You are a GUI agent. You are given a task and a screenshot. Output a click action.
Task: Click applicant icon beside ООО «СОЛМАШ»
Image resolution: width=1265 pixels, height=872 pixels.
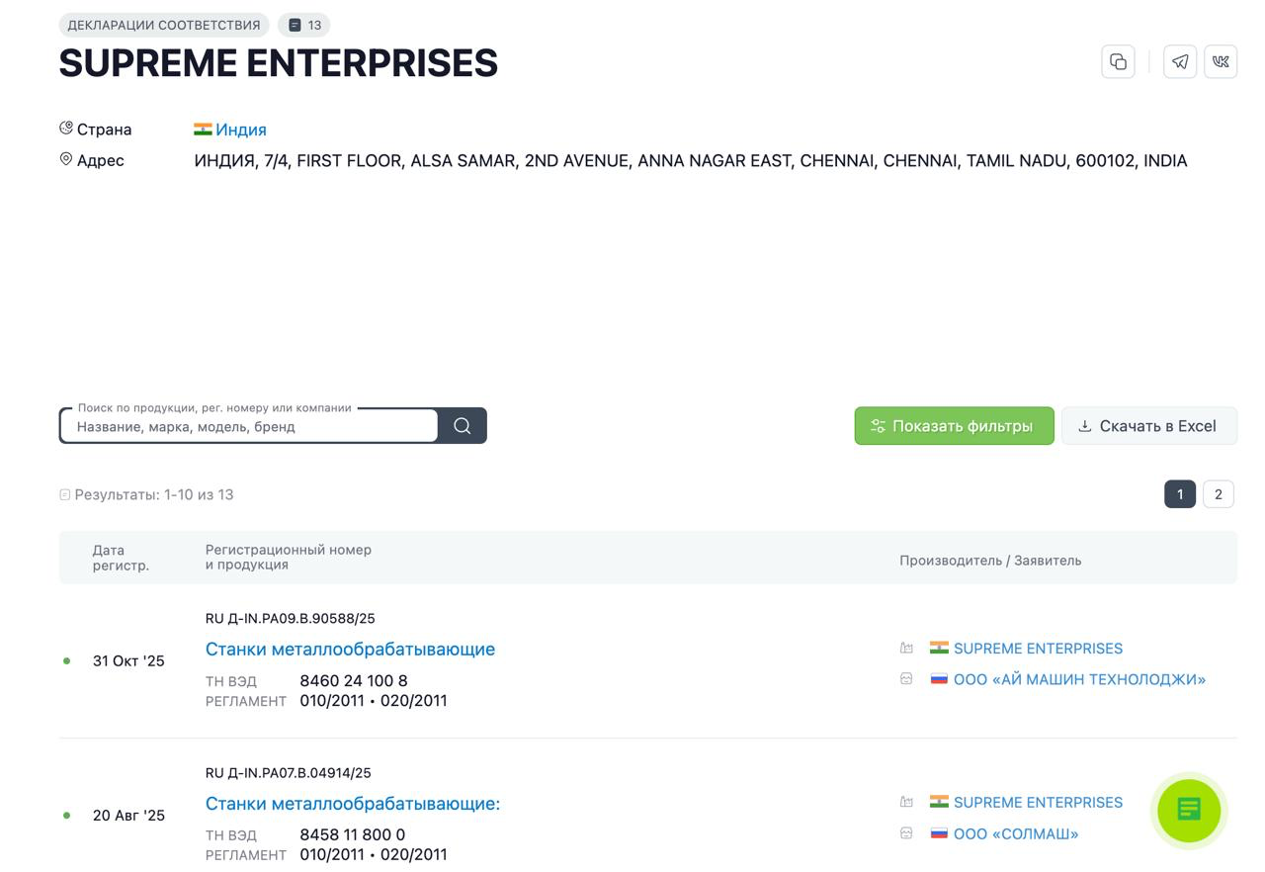[906, 833]
